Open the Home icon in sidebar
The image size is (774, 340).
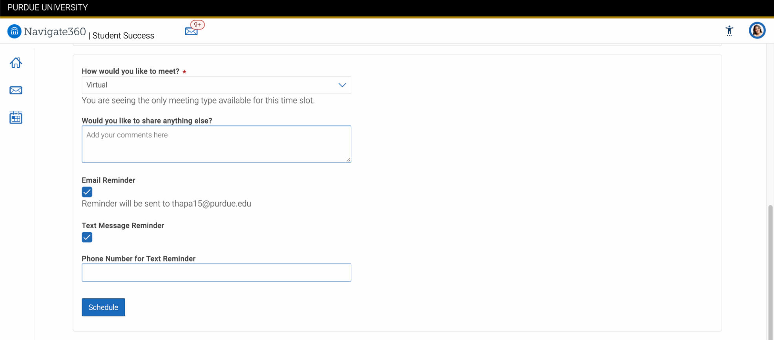pos(16,63)
